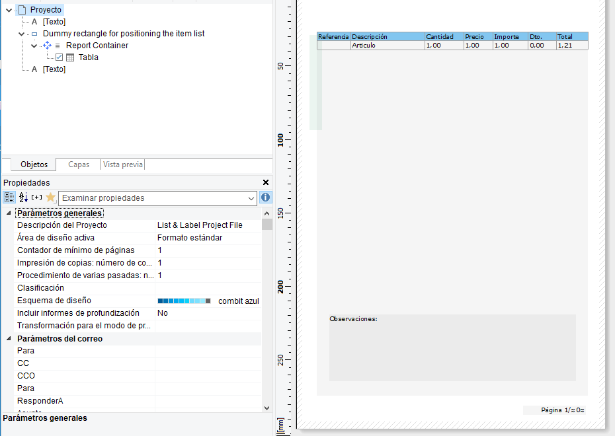Screen dimensions: 615x436
Task: Collapse the Parámetros generales section
Action: (x=9, y=213)
